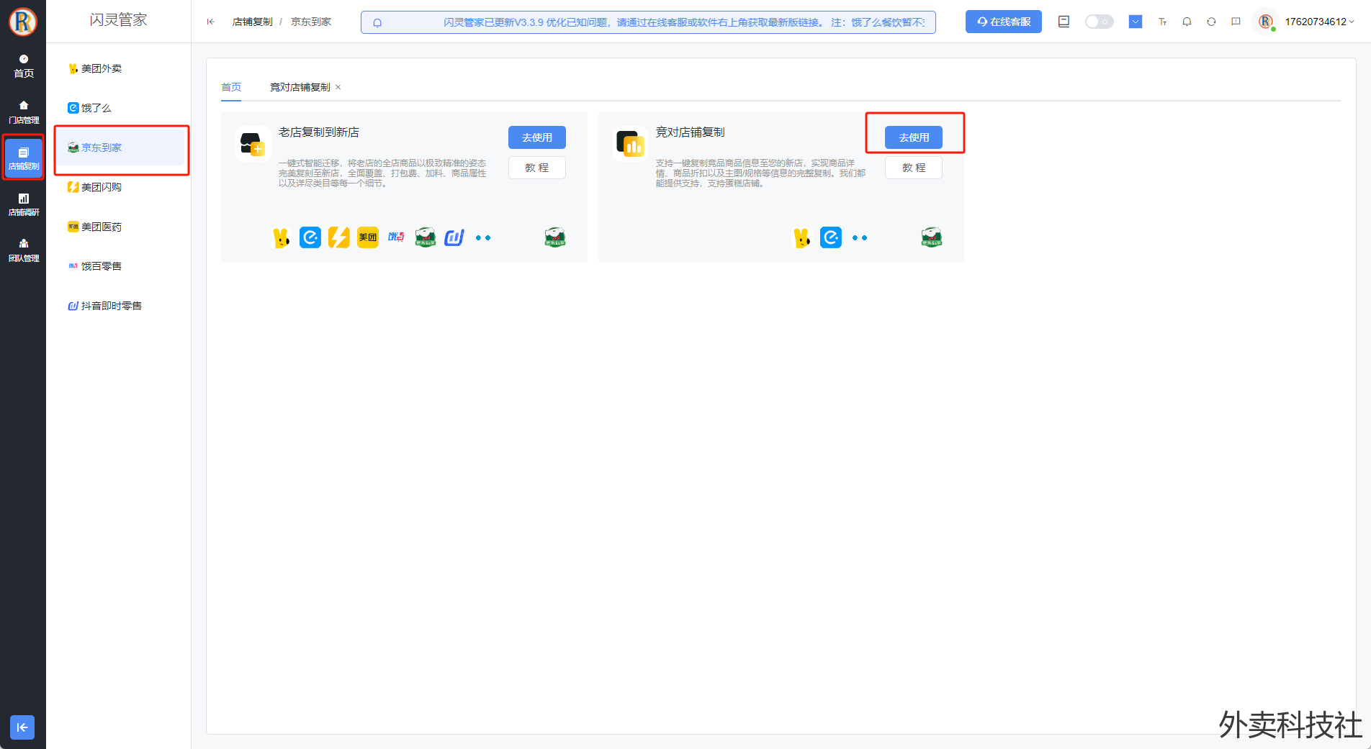
Task: Click yellow 美团 square icon in card
Action: (368, 237)
